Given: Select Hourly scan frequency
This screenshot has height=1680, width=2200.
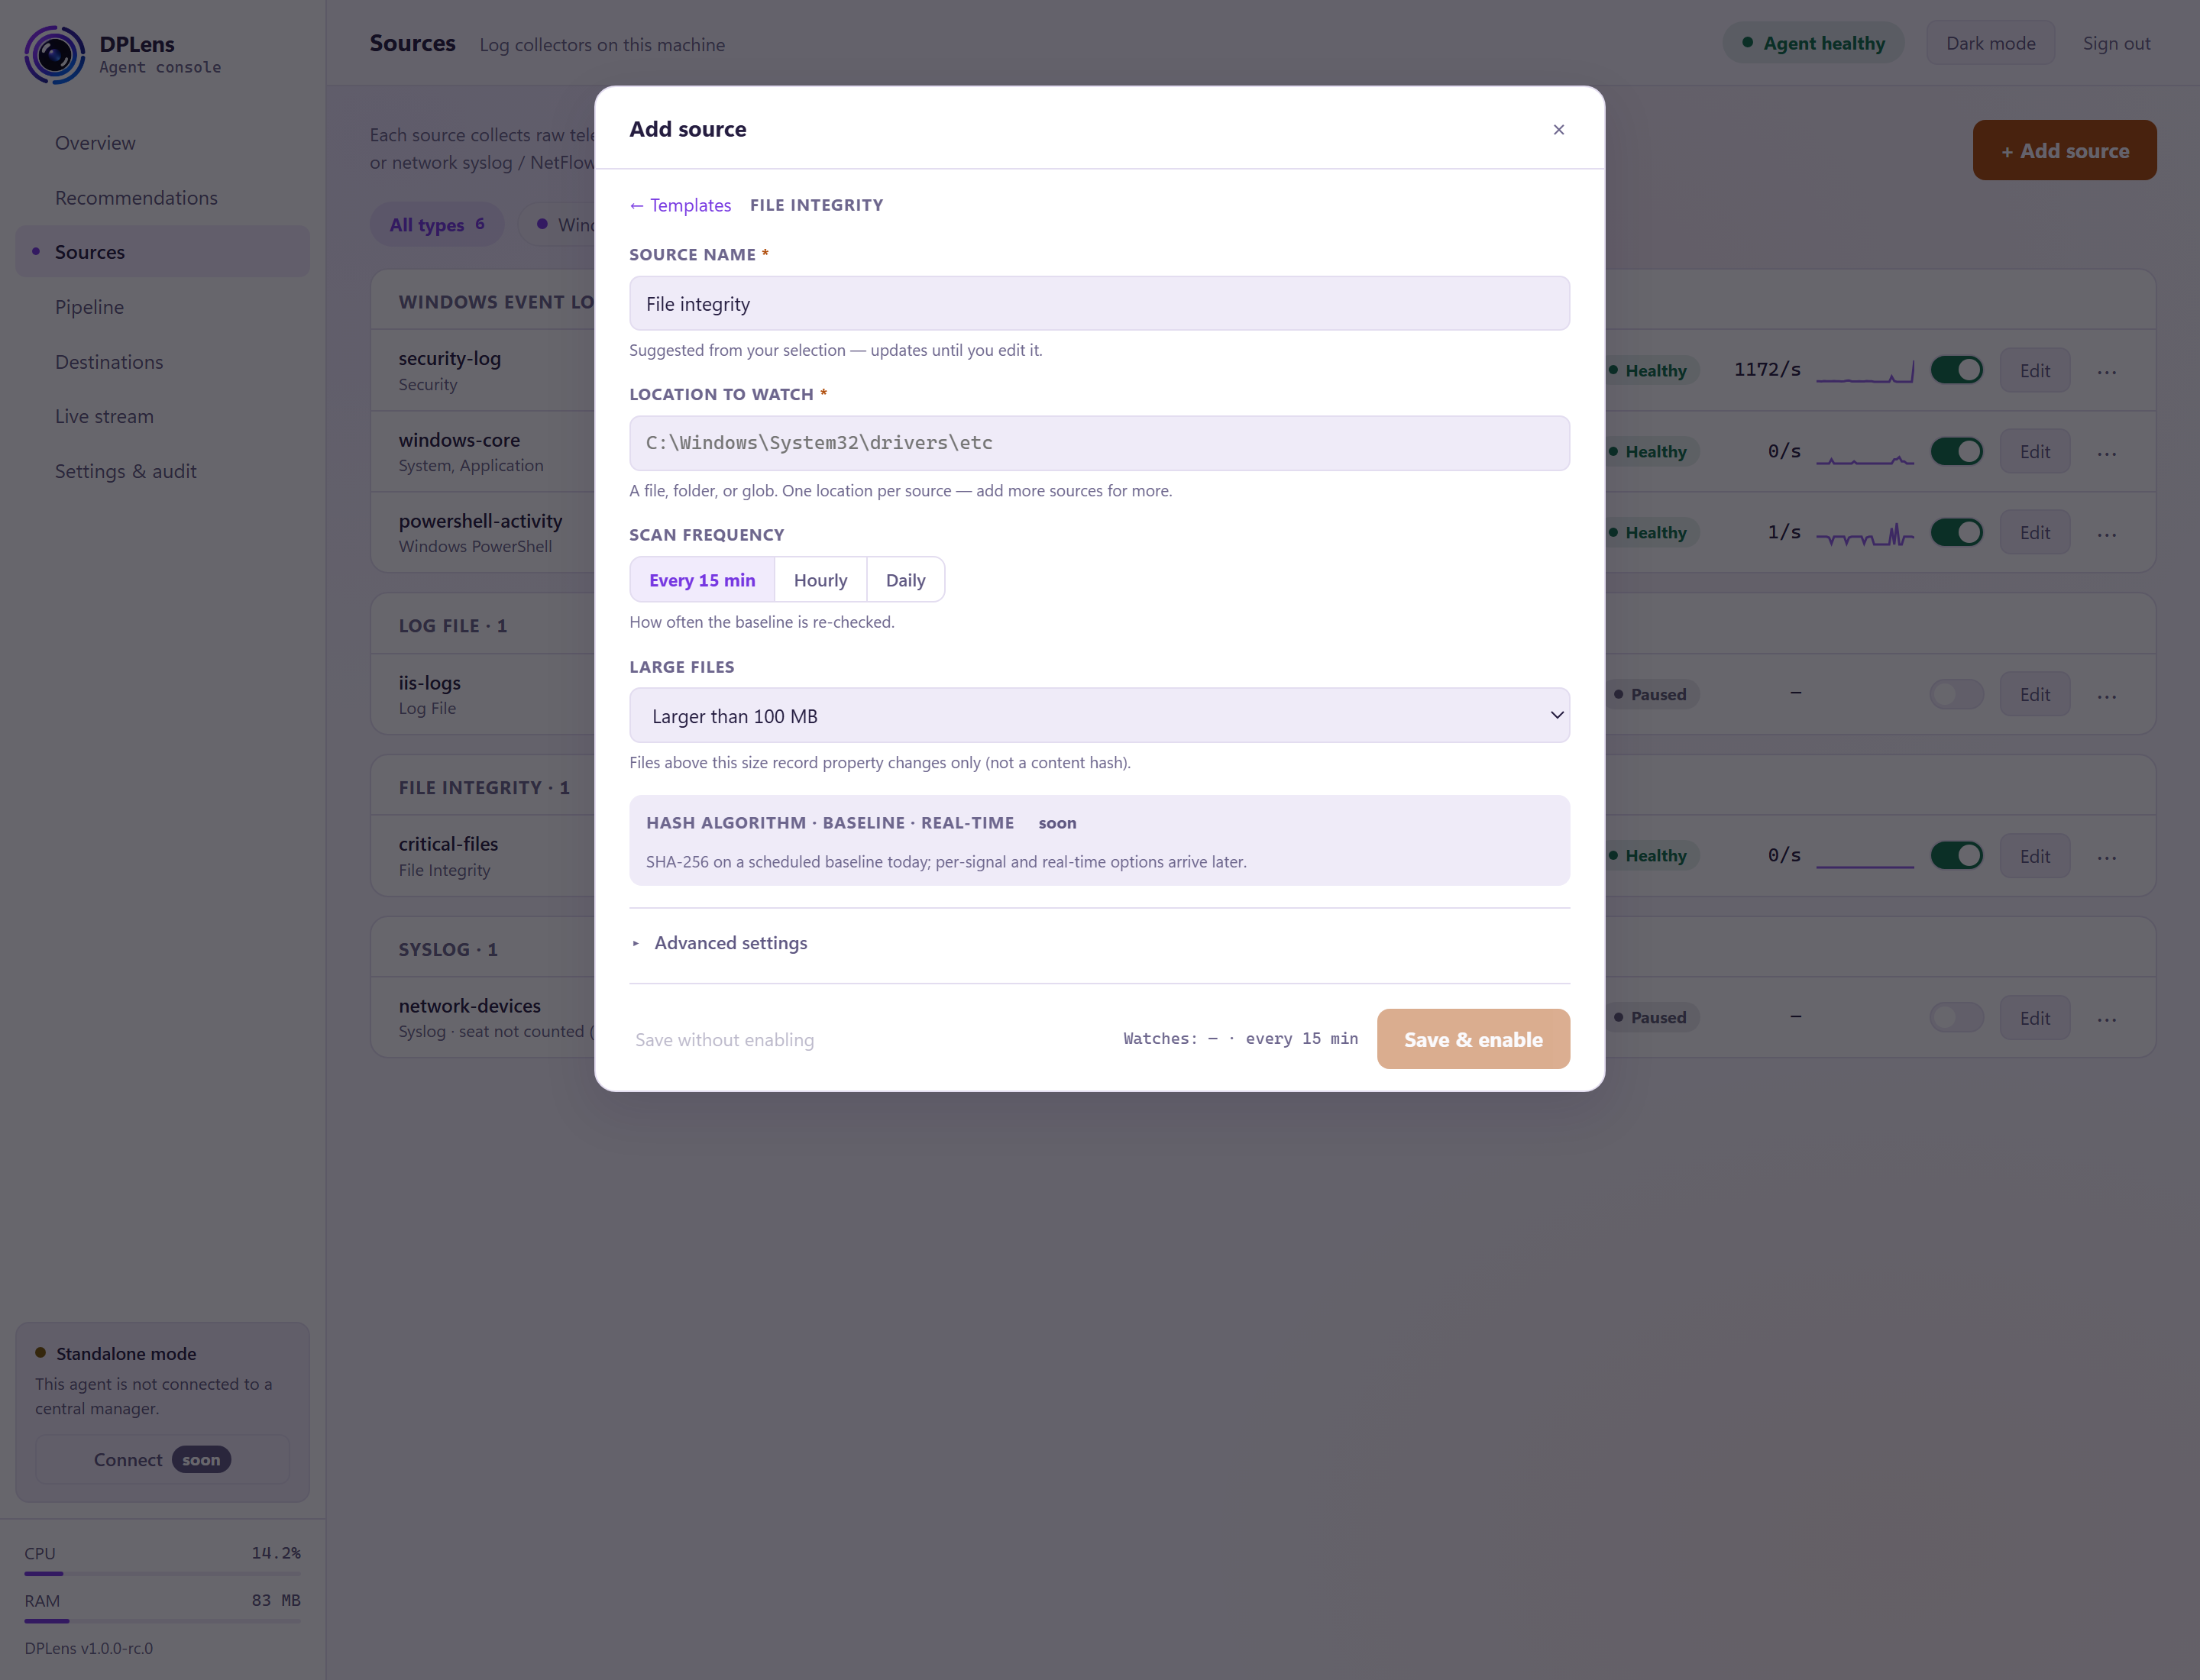Looking at the screenshot, I should tap(820, 580).
